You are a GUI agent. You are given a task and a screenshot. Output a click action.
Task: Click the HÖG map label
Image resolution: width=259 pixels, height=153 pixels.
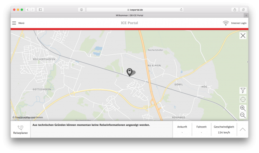pyautogui.click(x=204, y=87)
